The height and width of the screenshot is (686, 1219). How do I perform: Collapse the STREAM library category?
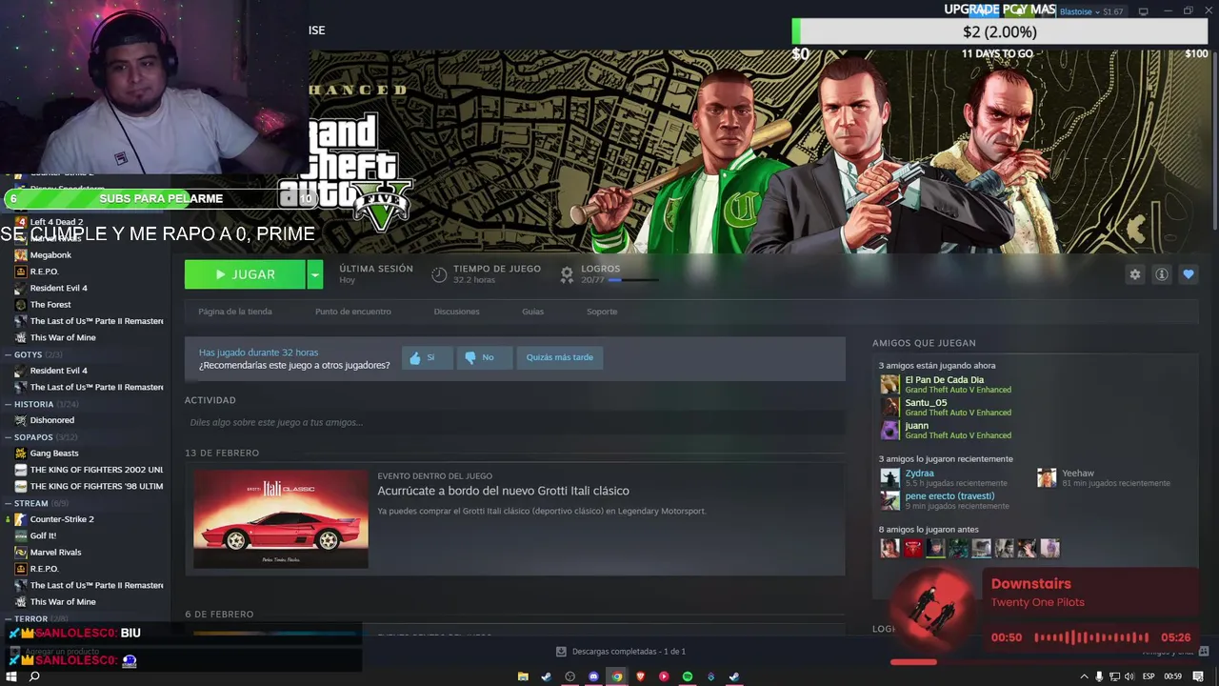coord(9,503)
